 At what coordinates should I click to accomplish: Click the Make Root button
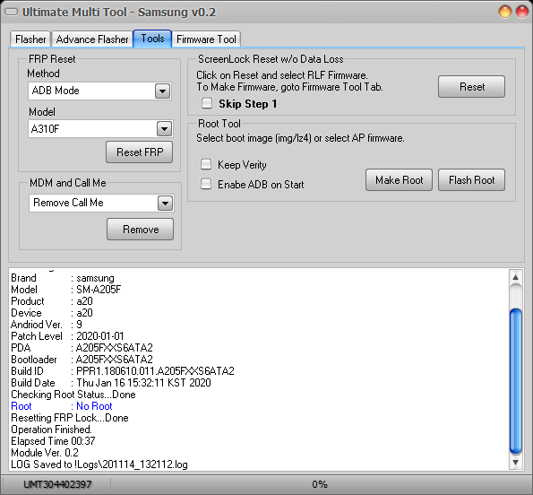click(399, 180)
